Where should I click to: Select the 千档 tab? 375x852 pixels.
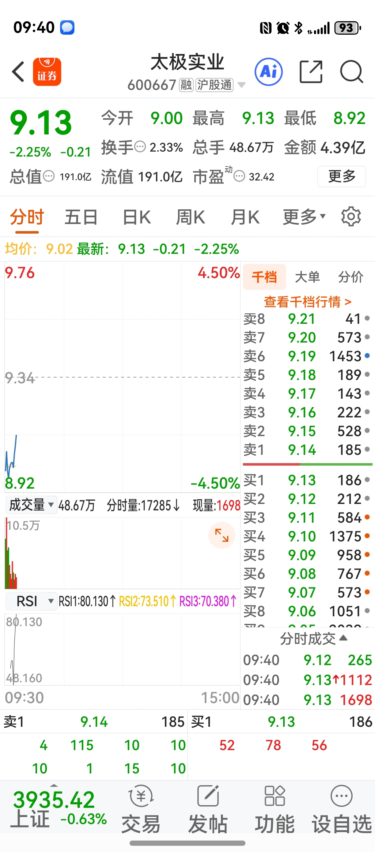coord(264,277)
